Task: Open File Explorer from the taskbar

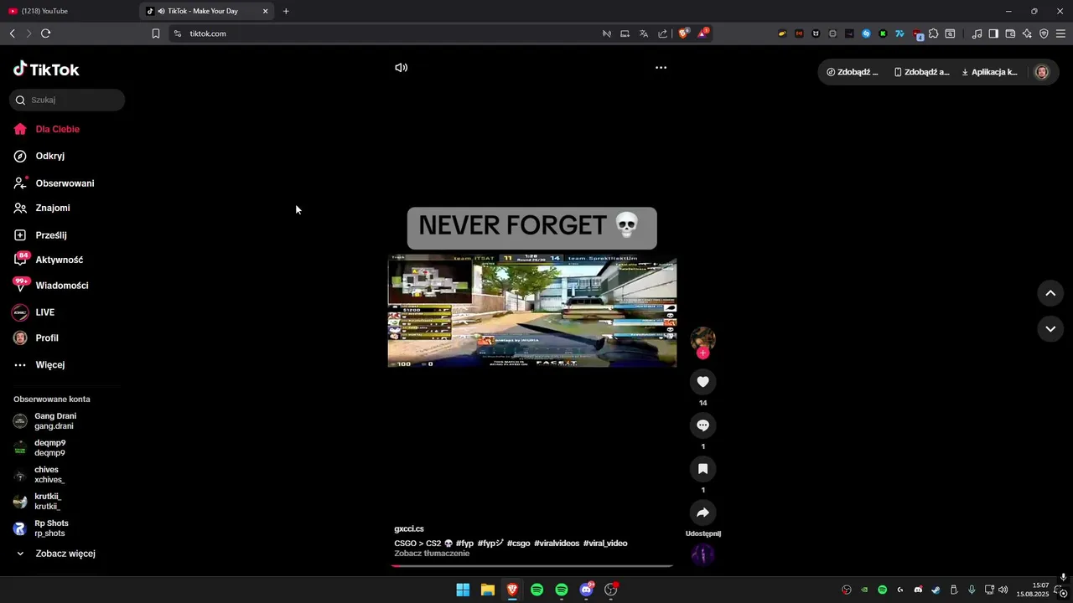Action: point(487,590)
